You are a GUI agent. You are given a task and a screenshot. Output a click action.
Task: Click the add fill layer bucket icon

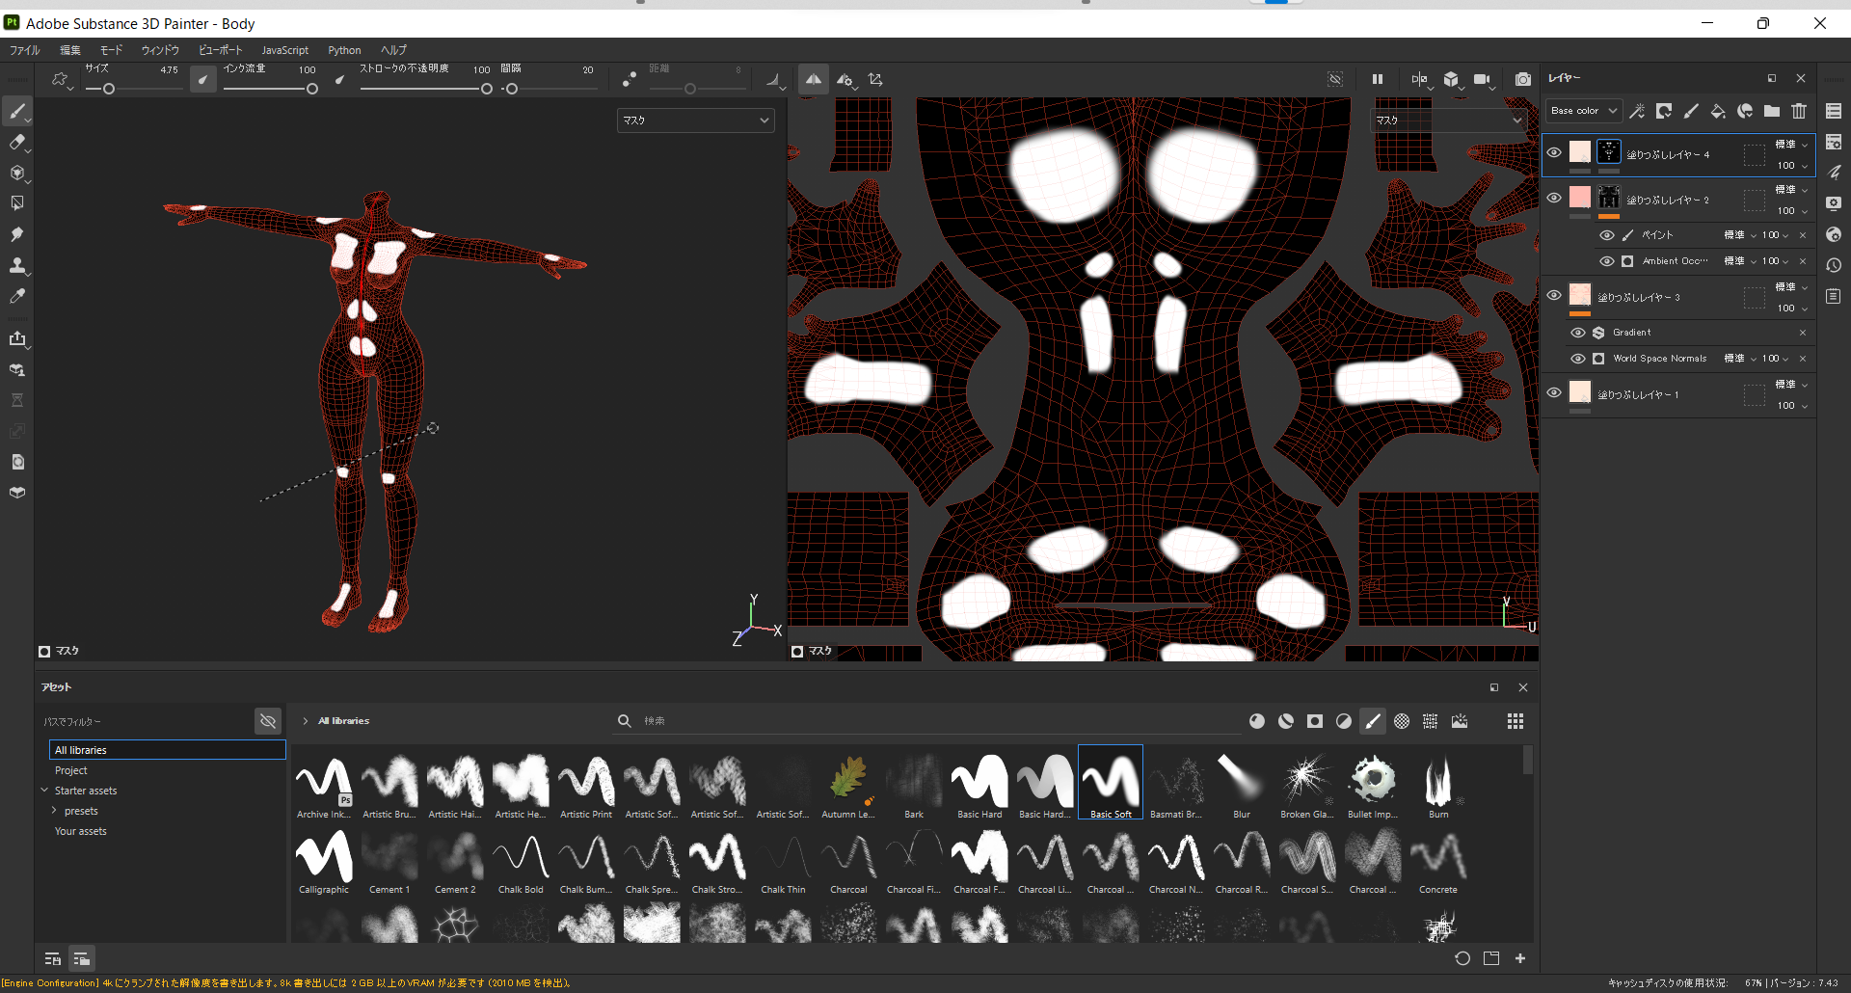pos(1718,111)
